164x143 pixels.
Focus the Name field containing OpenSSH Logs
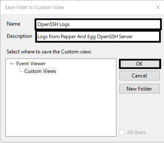(98, 24)
